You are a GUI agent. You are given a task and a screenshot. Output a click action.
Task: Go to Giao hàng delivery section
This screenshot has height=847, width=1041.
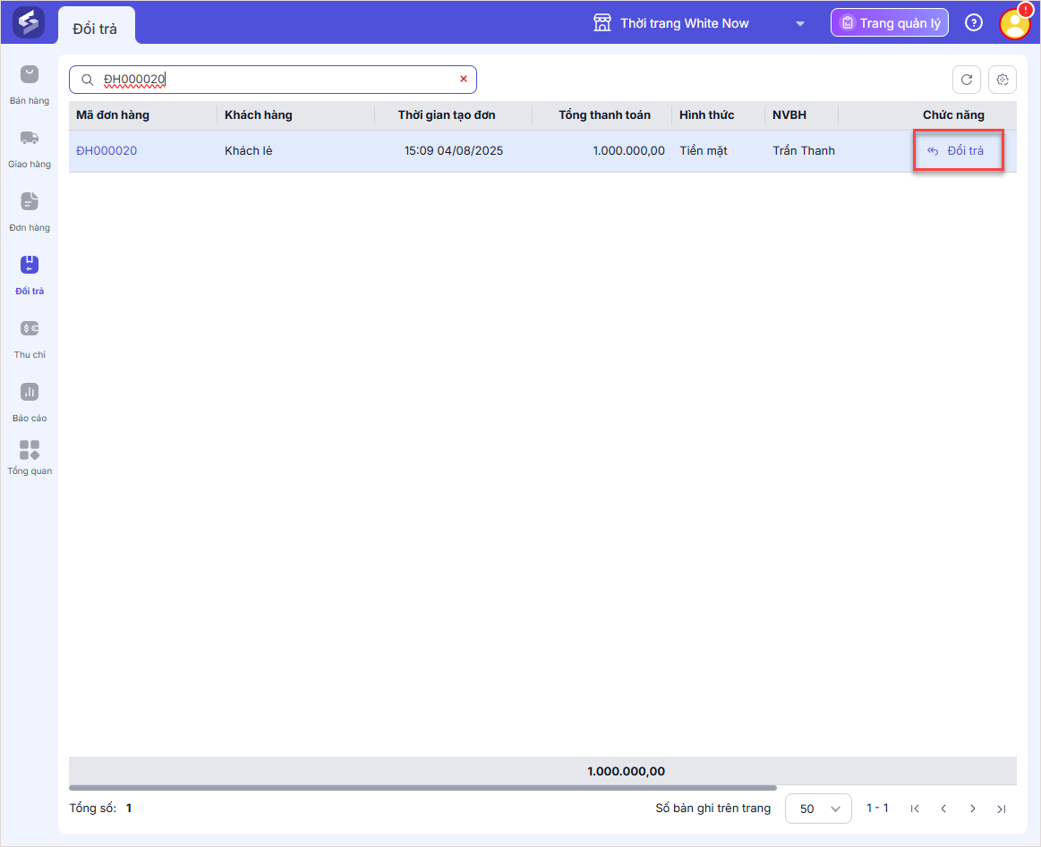30,148
